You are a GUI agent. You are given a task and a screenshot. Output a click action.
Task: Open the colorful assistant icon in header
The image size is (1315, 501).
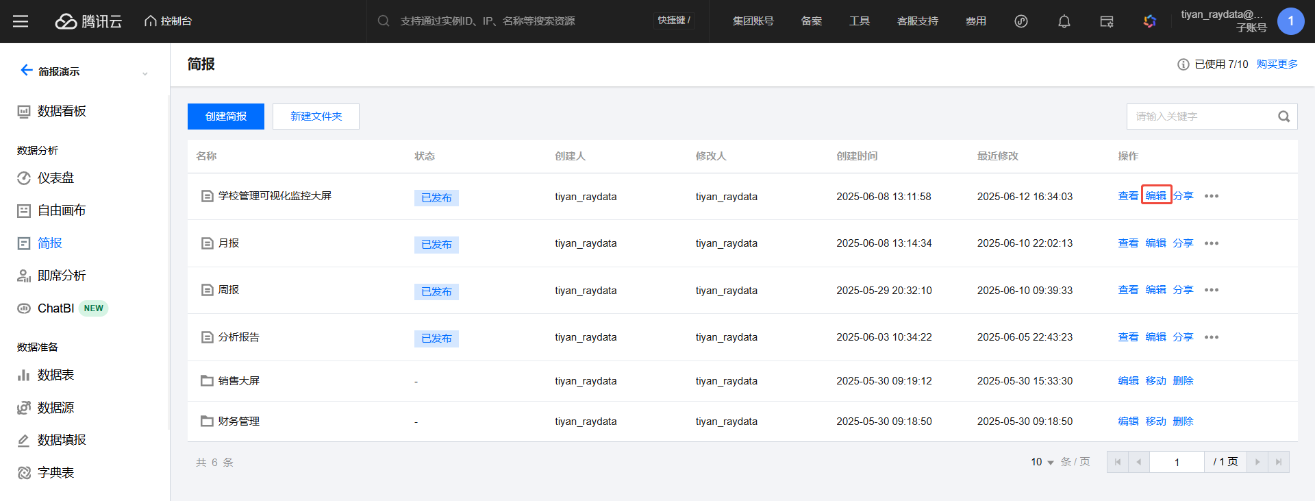[x=1149, y=21]
